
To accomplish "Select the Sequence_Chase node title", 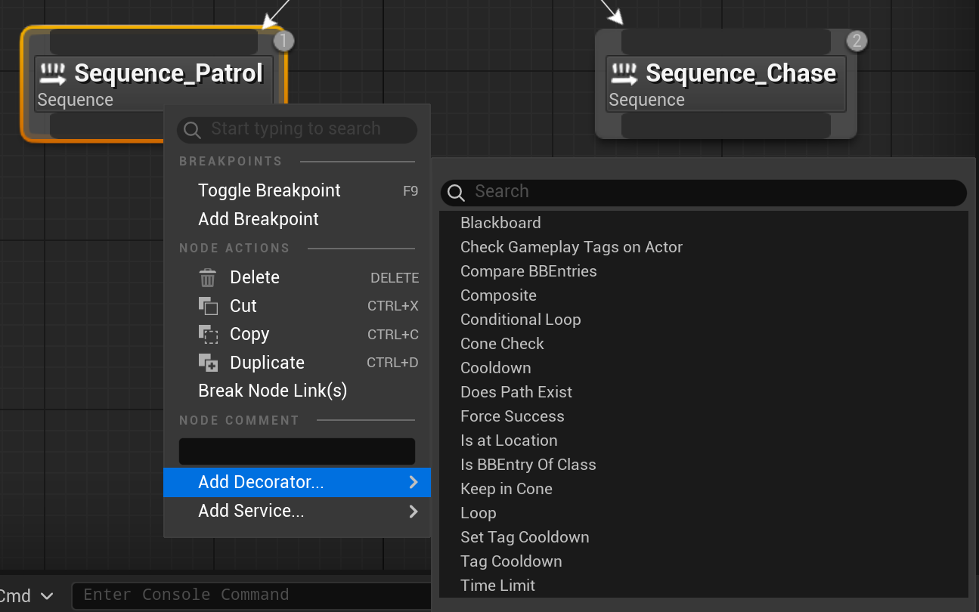I will pos(741,73).
